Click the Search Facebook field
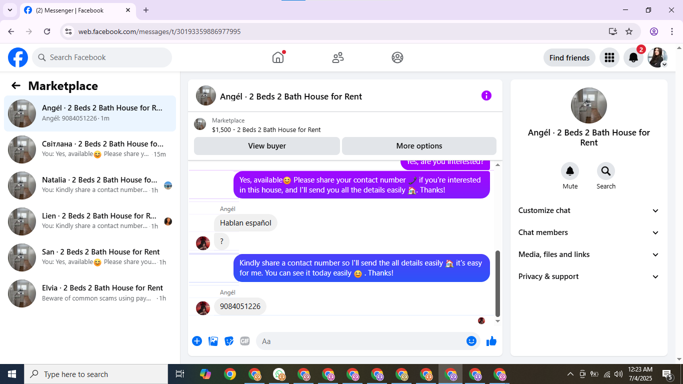683x384 pixels. [x=102, y=57]
